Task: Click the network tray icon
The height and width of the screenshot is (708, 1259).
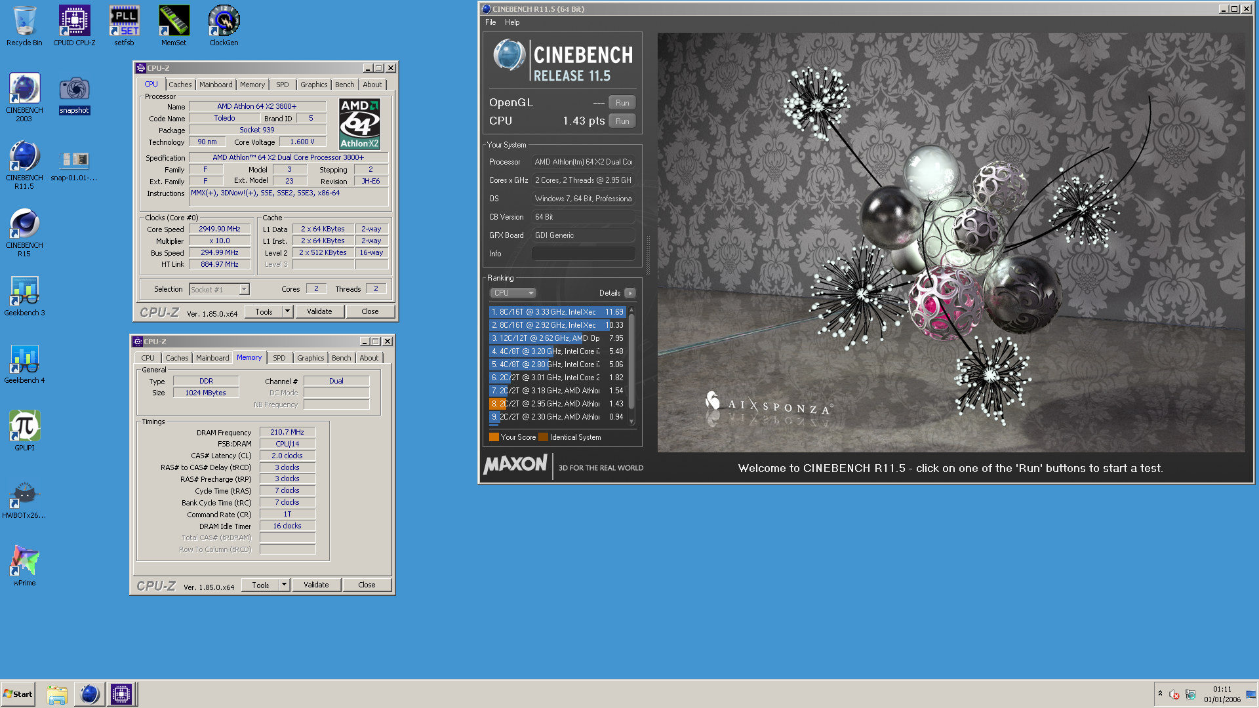Action: (x=1190, y=695)
